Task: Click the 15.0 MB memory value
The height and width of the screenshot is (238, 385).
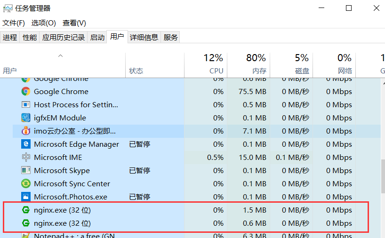Action: 252,157
